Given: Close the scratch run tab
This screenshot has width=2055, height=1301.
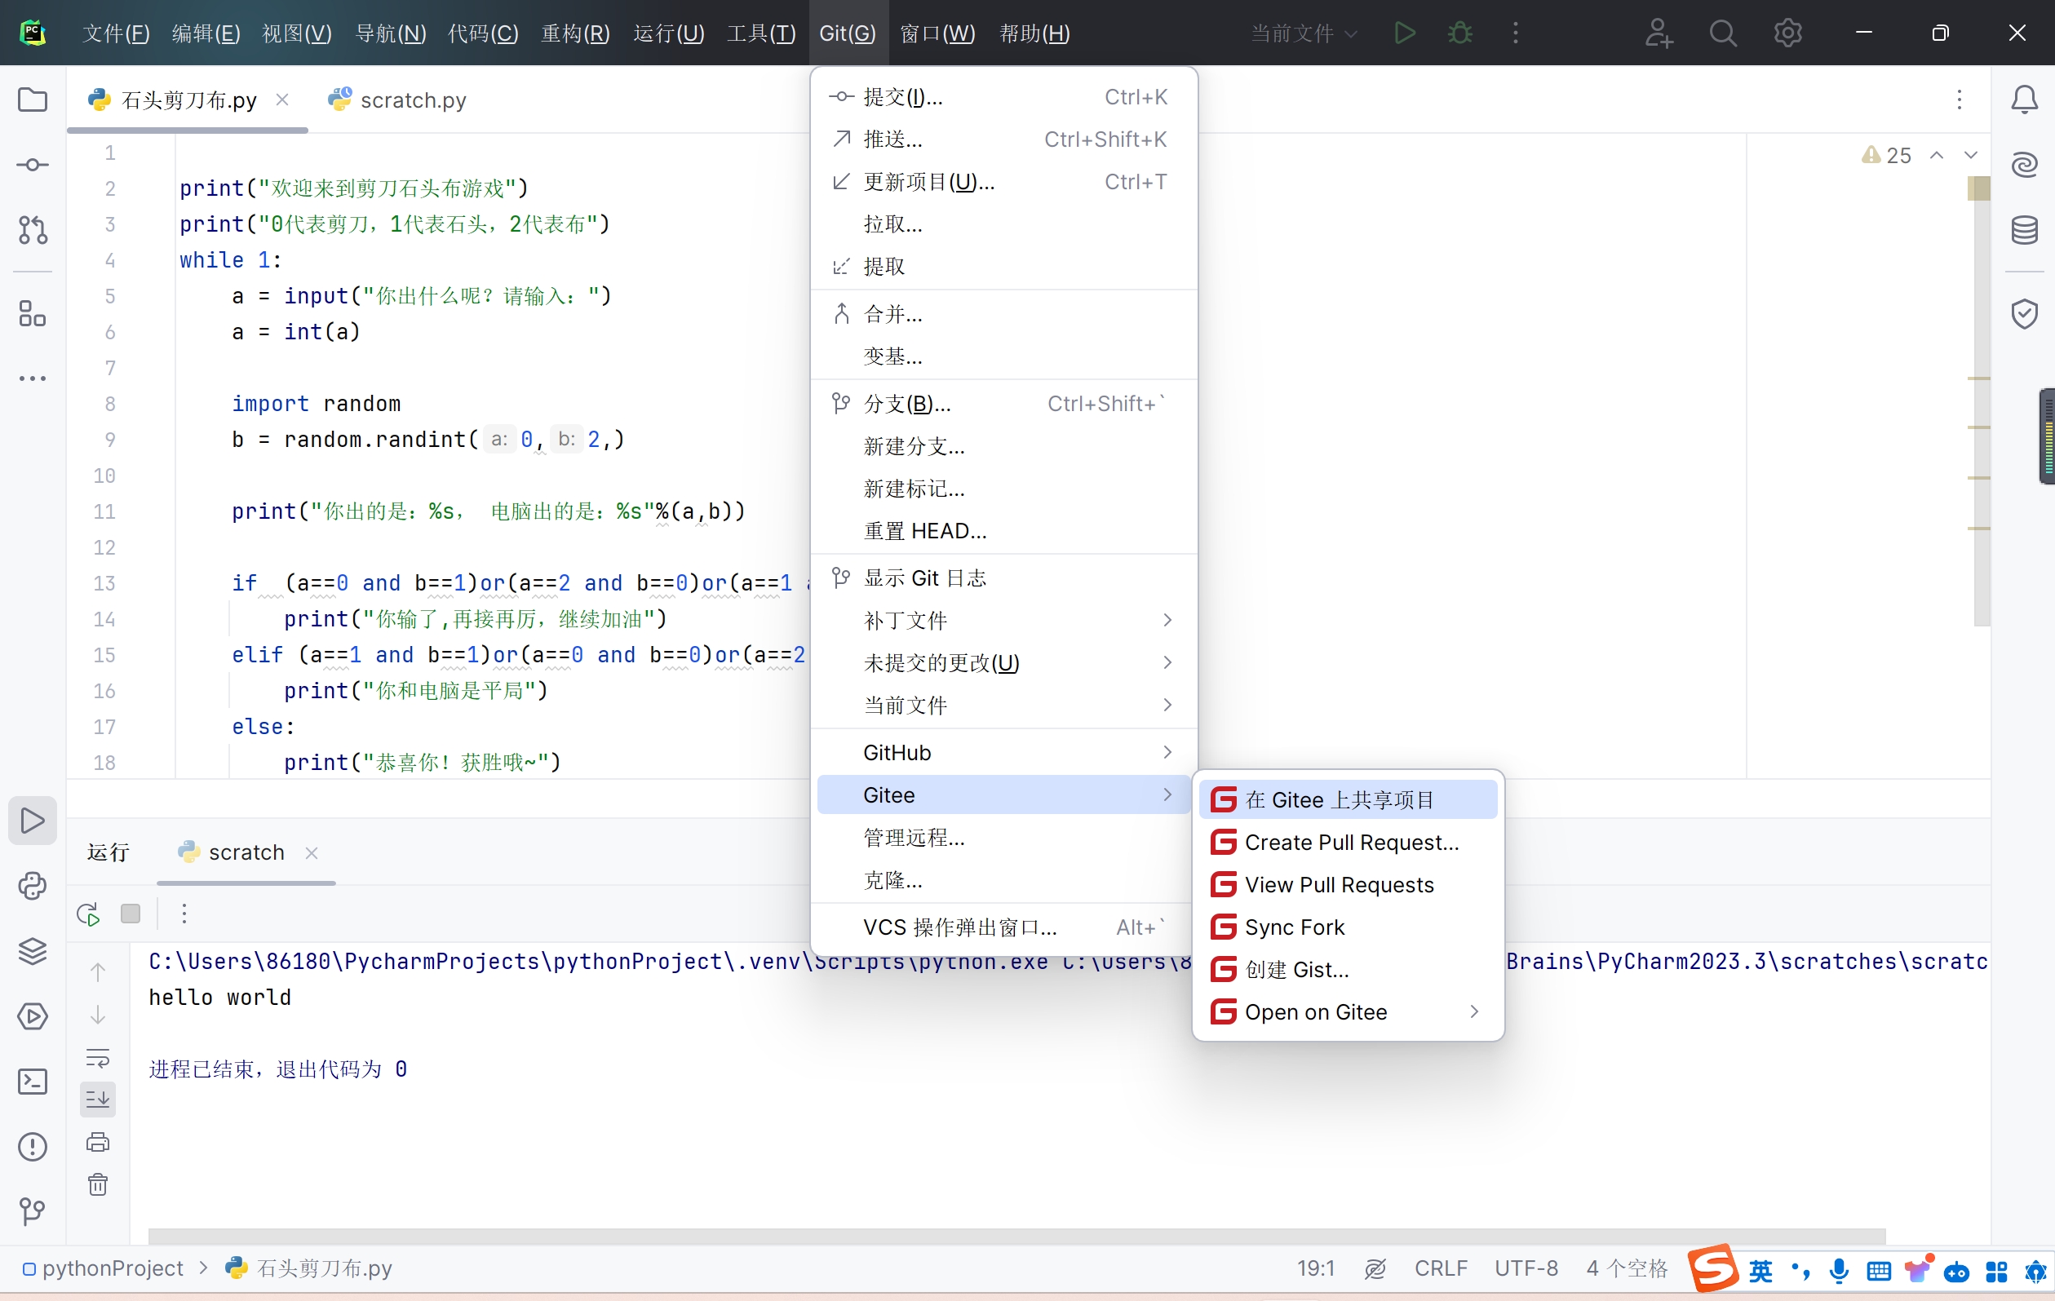Looking at the screenshot, I should tap(312, 853).
